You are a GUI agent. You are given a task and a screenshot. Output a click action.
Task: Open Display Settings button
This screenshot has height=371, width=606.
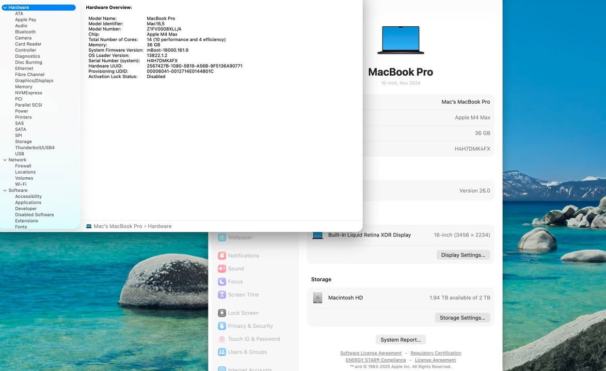click(463, 255)
